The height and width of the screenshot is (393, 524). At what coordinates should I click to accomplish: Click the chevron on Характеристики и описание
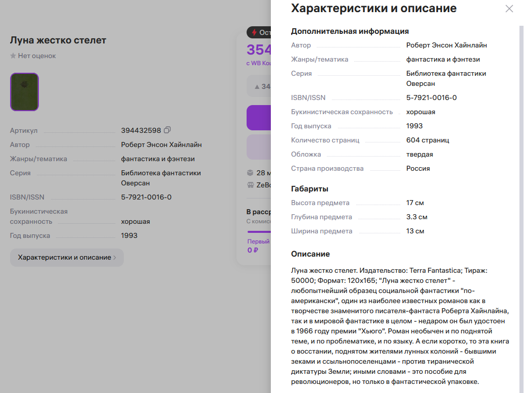click(115, 257)
